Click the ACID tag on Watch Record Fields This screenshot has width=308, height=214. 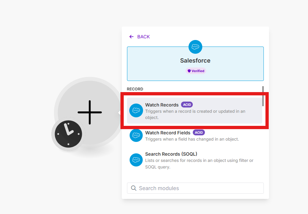point(199,133)
